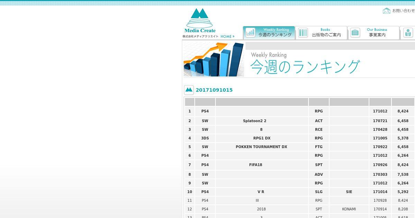
Task: Open the HOME link beside logo
Action: tap(227, 36)
